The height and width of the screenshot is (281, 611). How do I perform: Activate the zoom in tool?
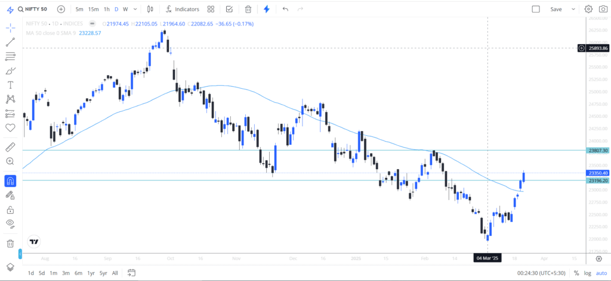point(11,161)
